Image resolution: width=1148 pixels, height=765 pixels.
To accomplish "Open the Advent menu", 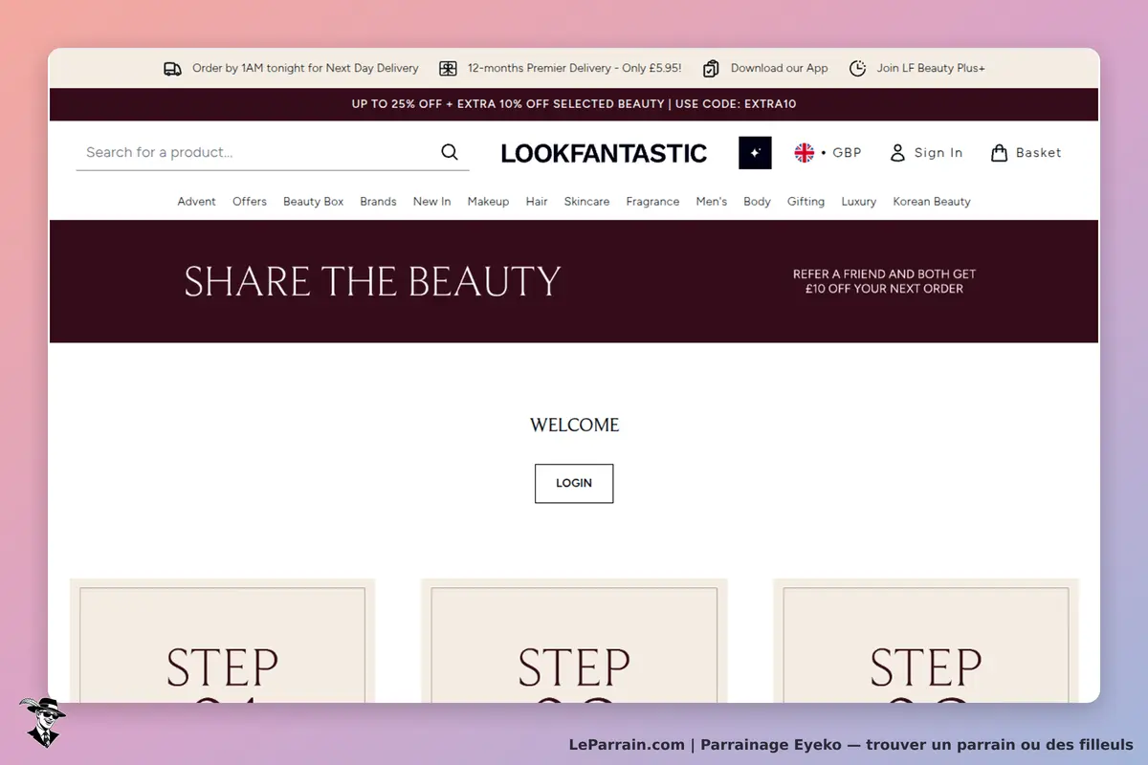I will tap(197, 202).
